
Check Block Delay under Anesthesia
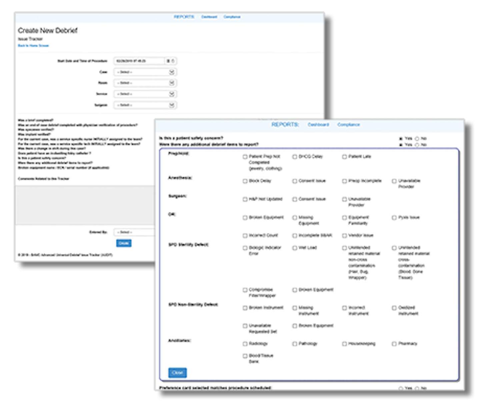245,181
